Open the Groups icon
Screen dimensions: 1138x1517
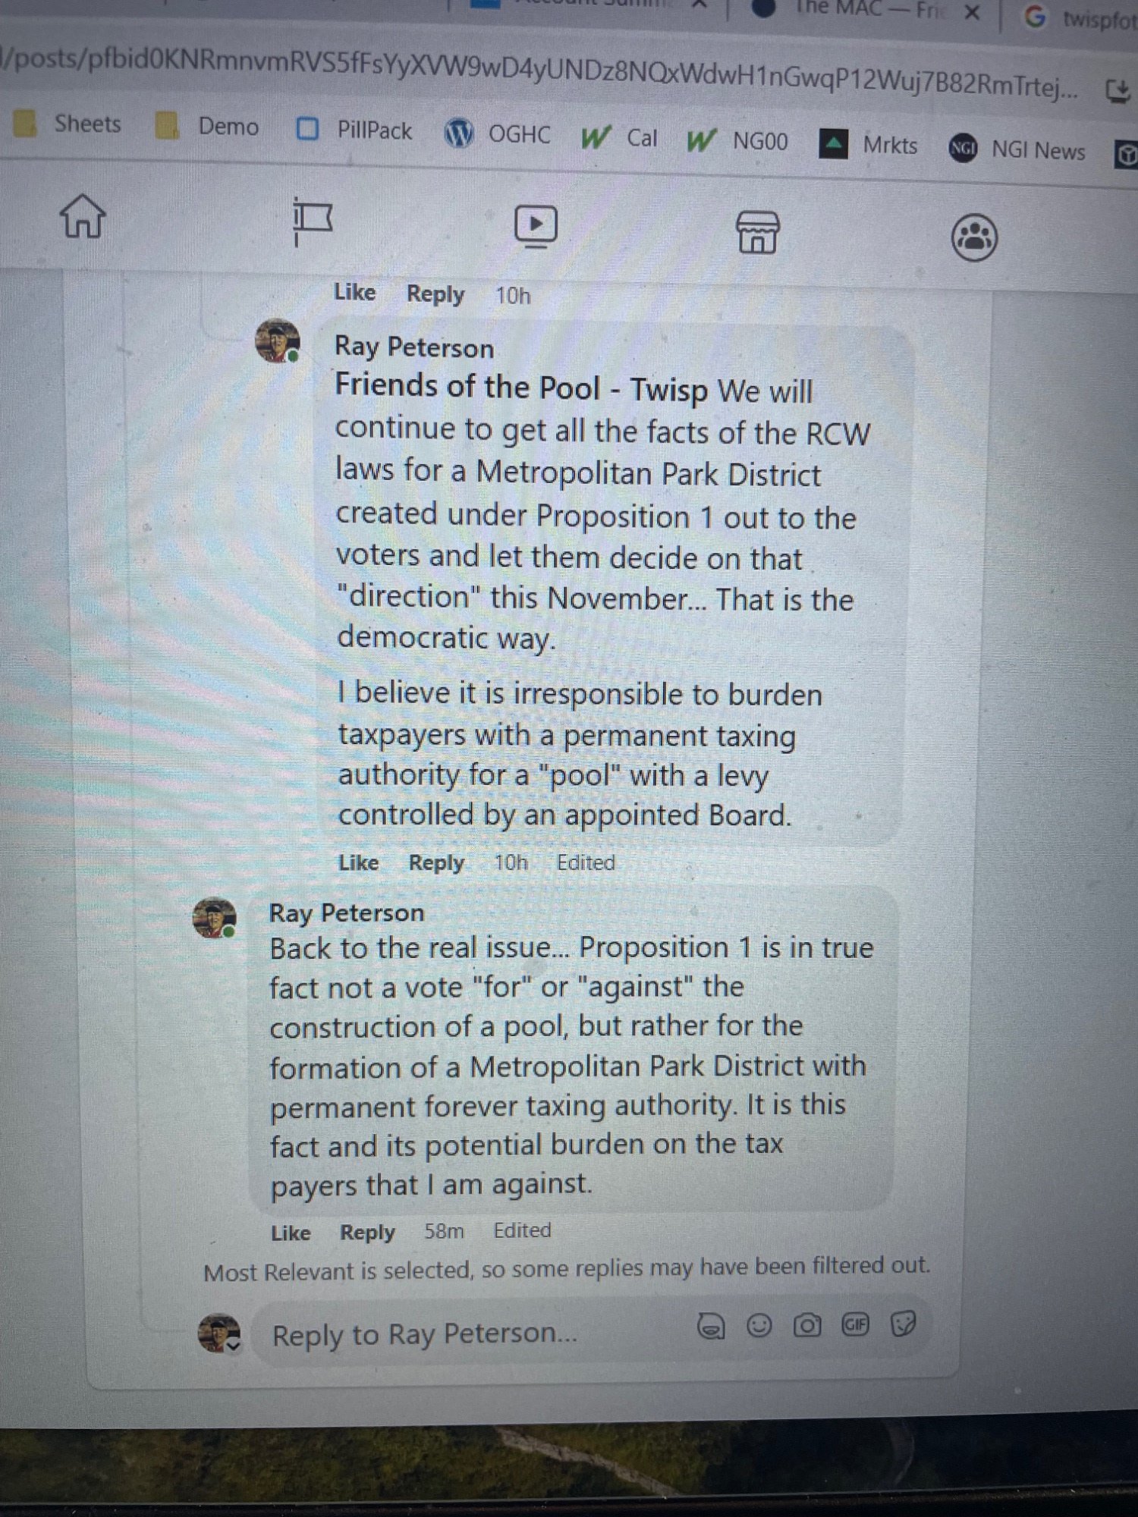[x=974, y=237]
